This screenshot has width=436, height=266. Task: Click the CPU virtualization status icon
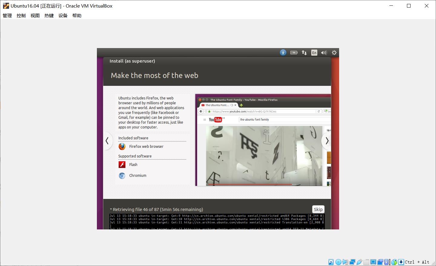click(x=387, y=262)
